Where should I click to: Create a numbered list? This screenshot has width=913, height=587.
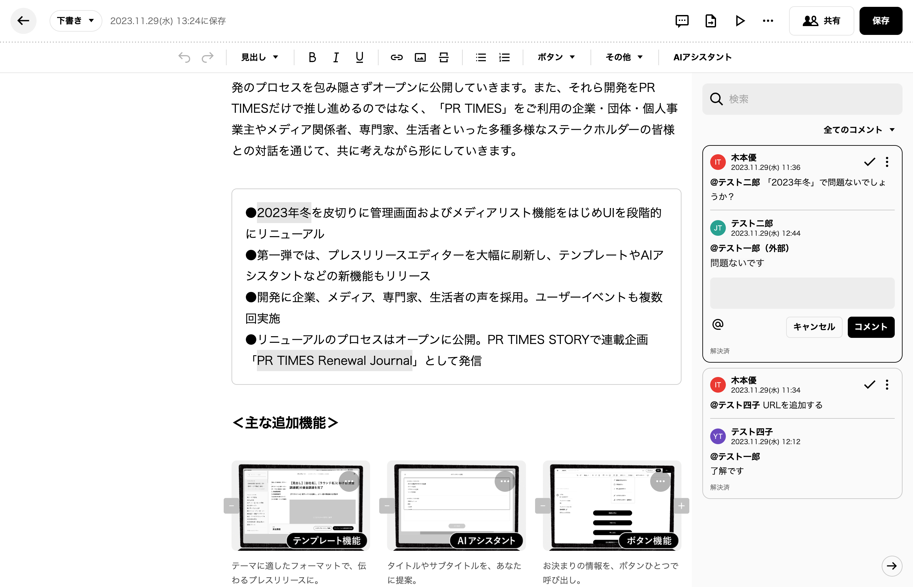point(504,57)
